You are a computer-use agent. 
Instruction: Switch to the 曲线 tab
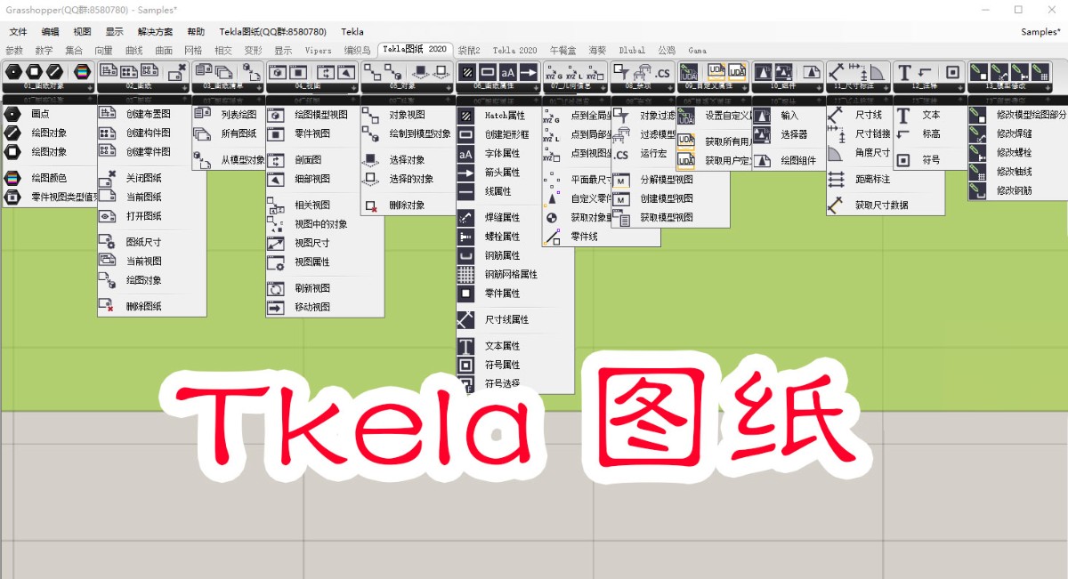pos(133,51)
